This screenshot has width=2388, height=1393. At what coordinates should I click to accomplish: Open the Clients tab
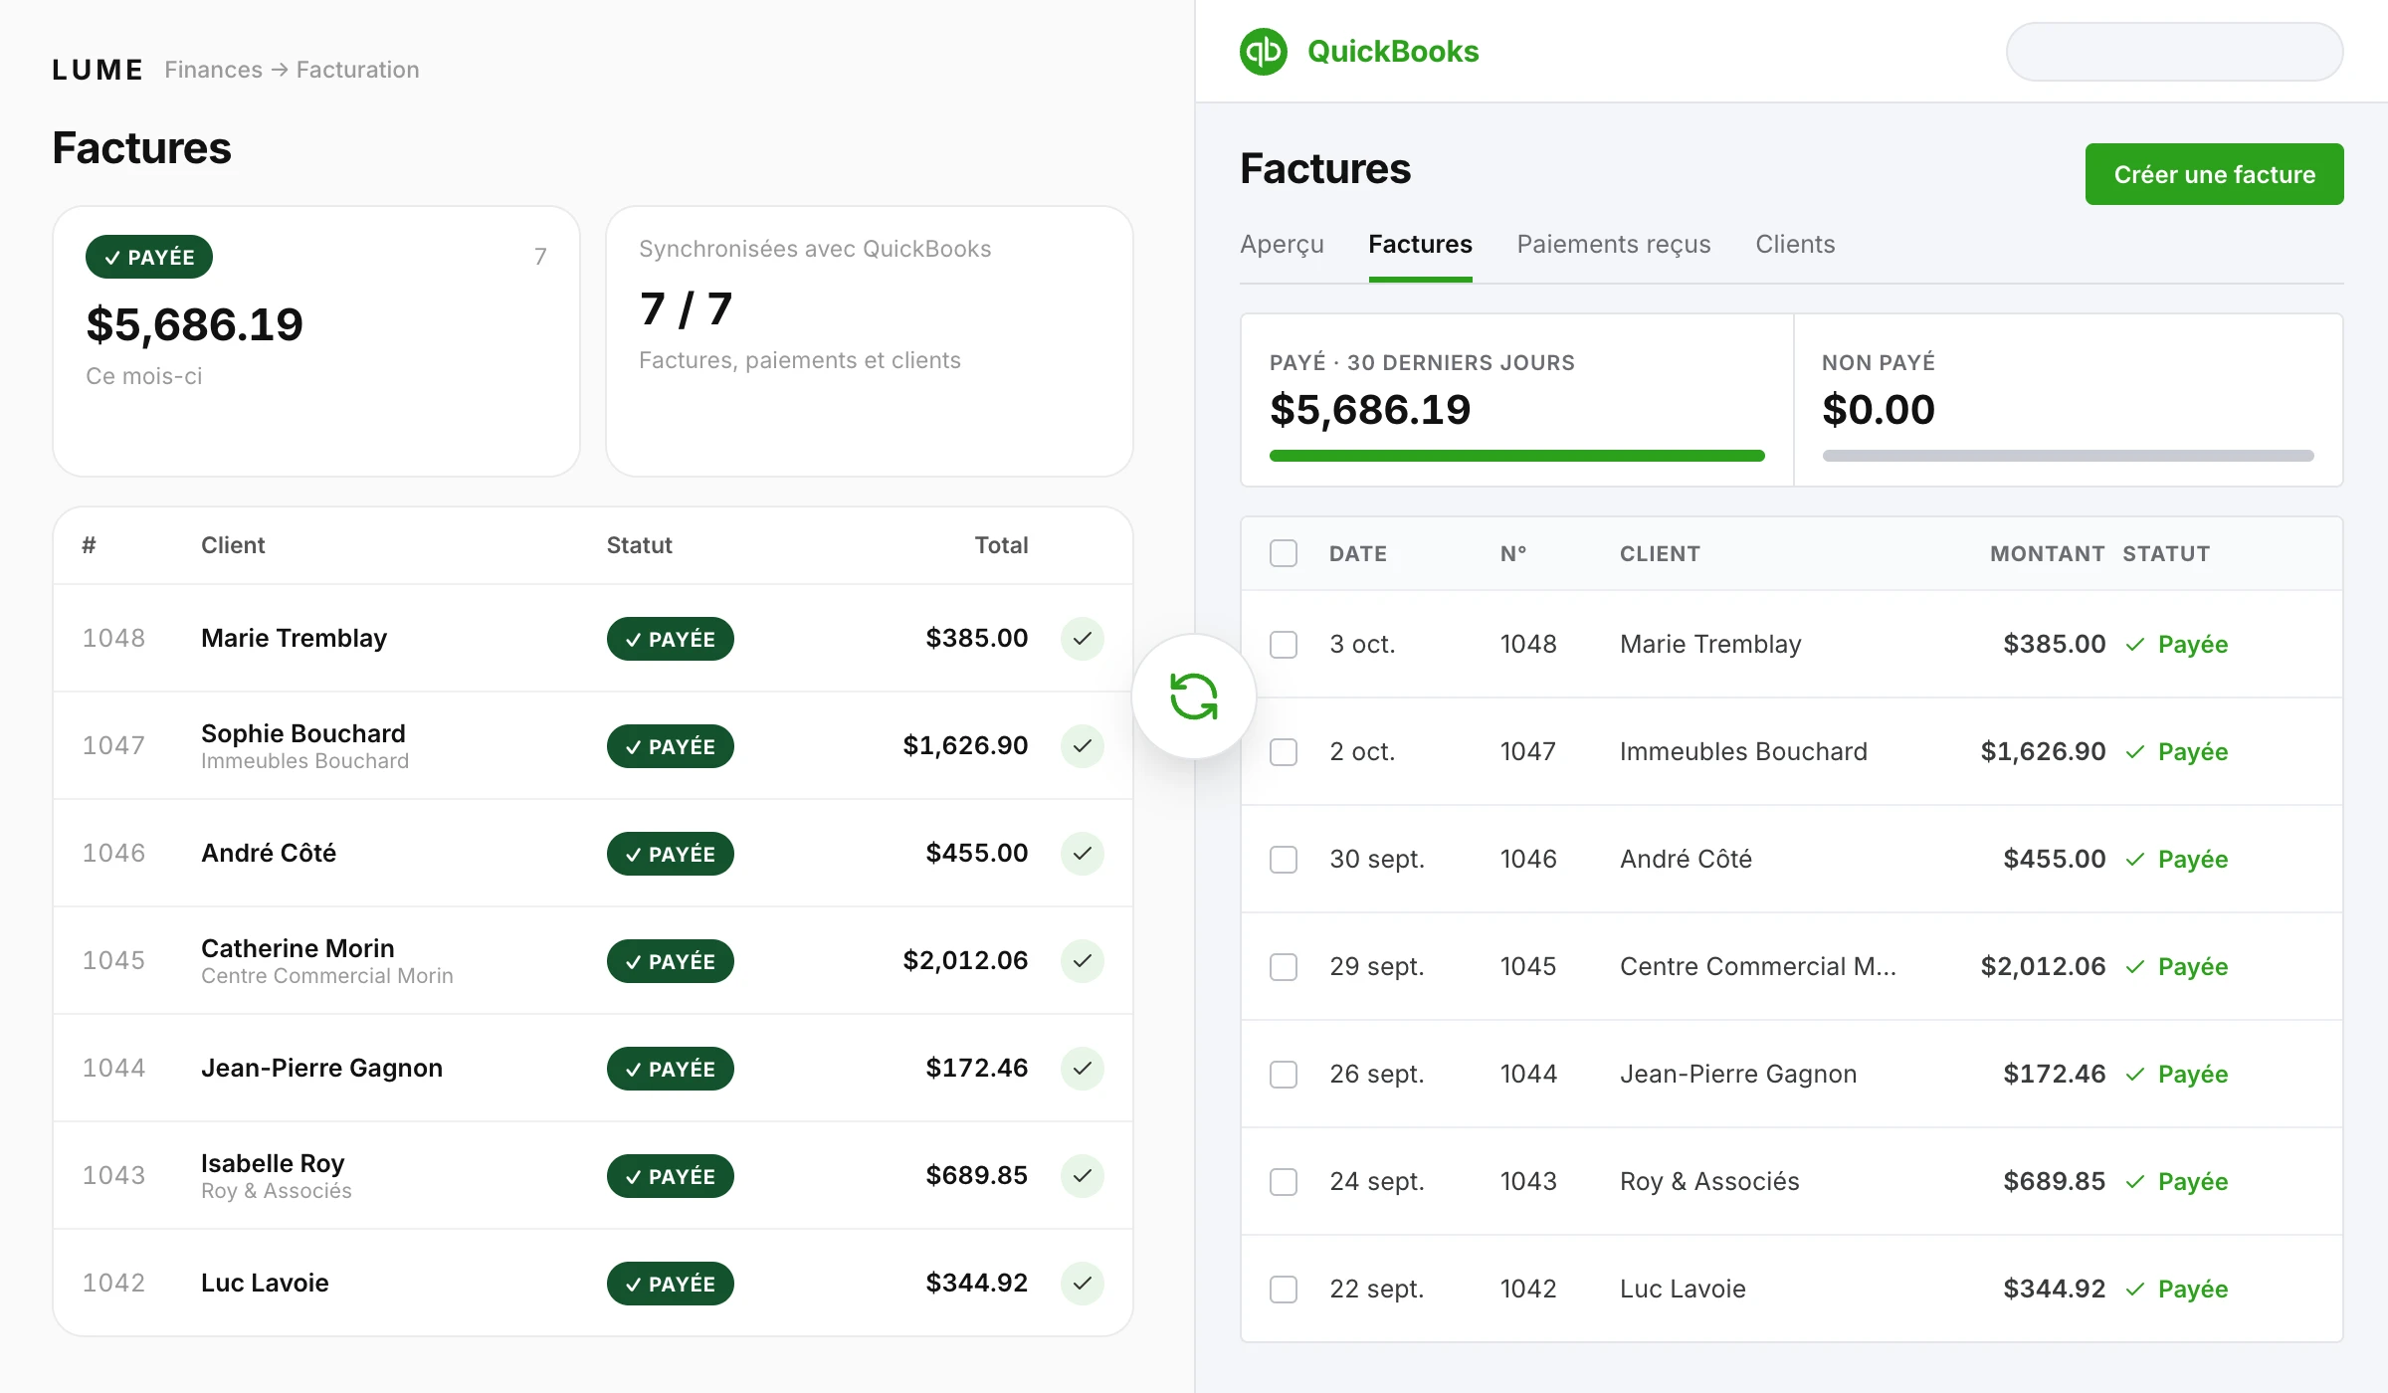[x=1795, y=245]
